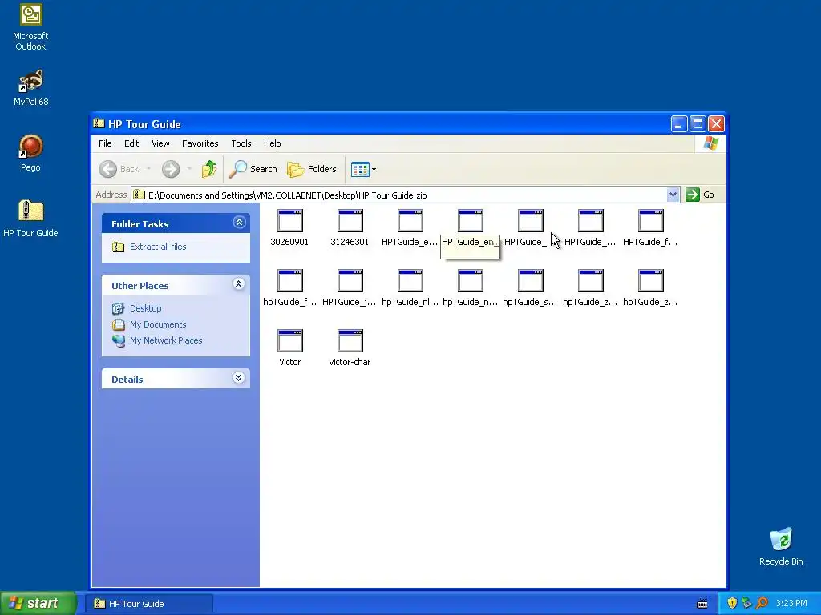Select the 31246301 file icon
821x615 pixels.
click(350, 221)
